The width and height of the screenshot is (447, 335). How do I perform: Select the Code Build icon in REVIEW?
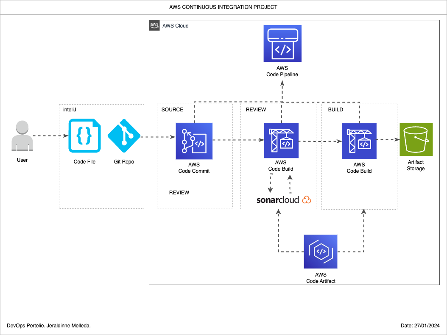(281, 140)
